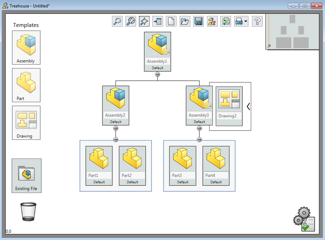Click the Open file folder icon
This screenshot has width=325, height=240.
pyautogui.click(x=185, y=21)
